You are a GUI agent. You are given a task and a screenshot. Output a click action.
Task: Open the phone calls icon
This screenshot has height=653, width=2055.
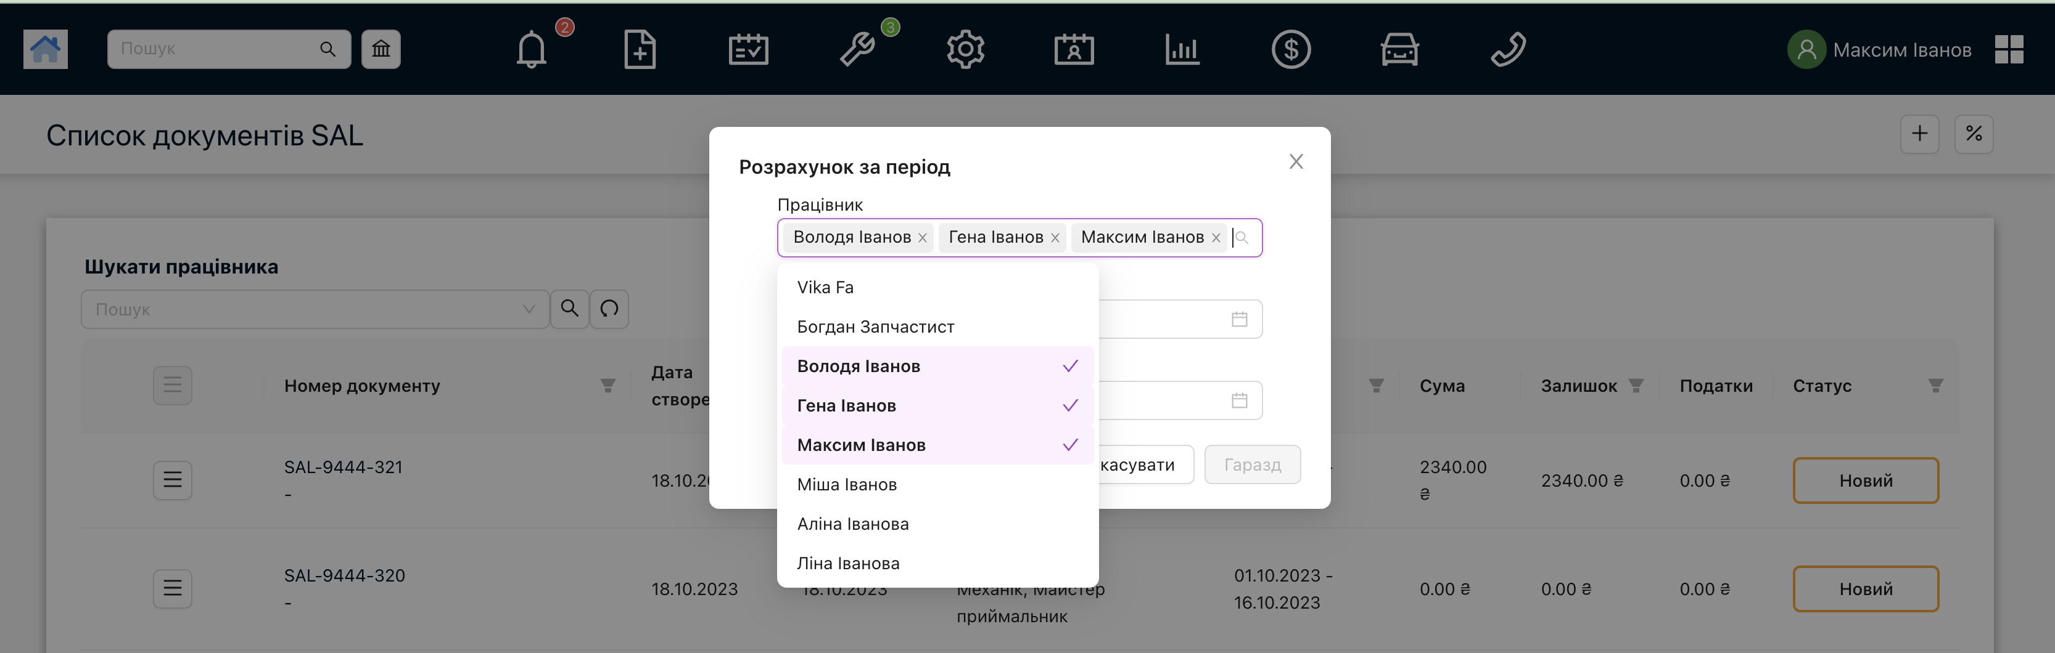(x=1508, y=49)
